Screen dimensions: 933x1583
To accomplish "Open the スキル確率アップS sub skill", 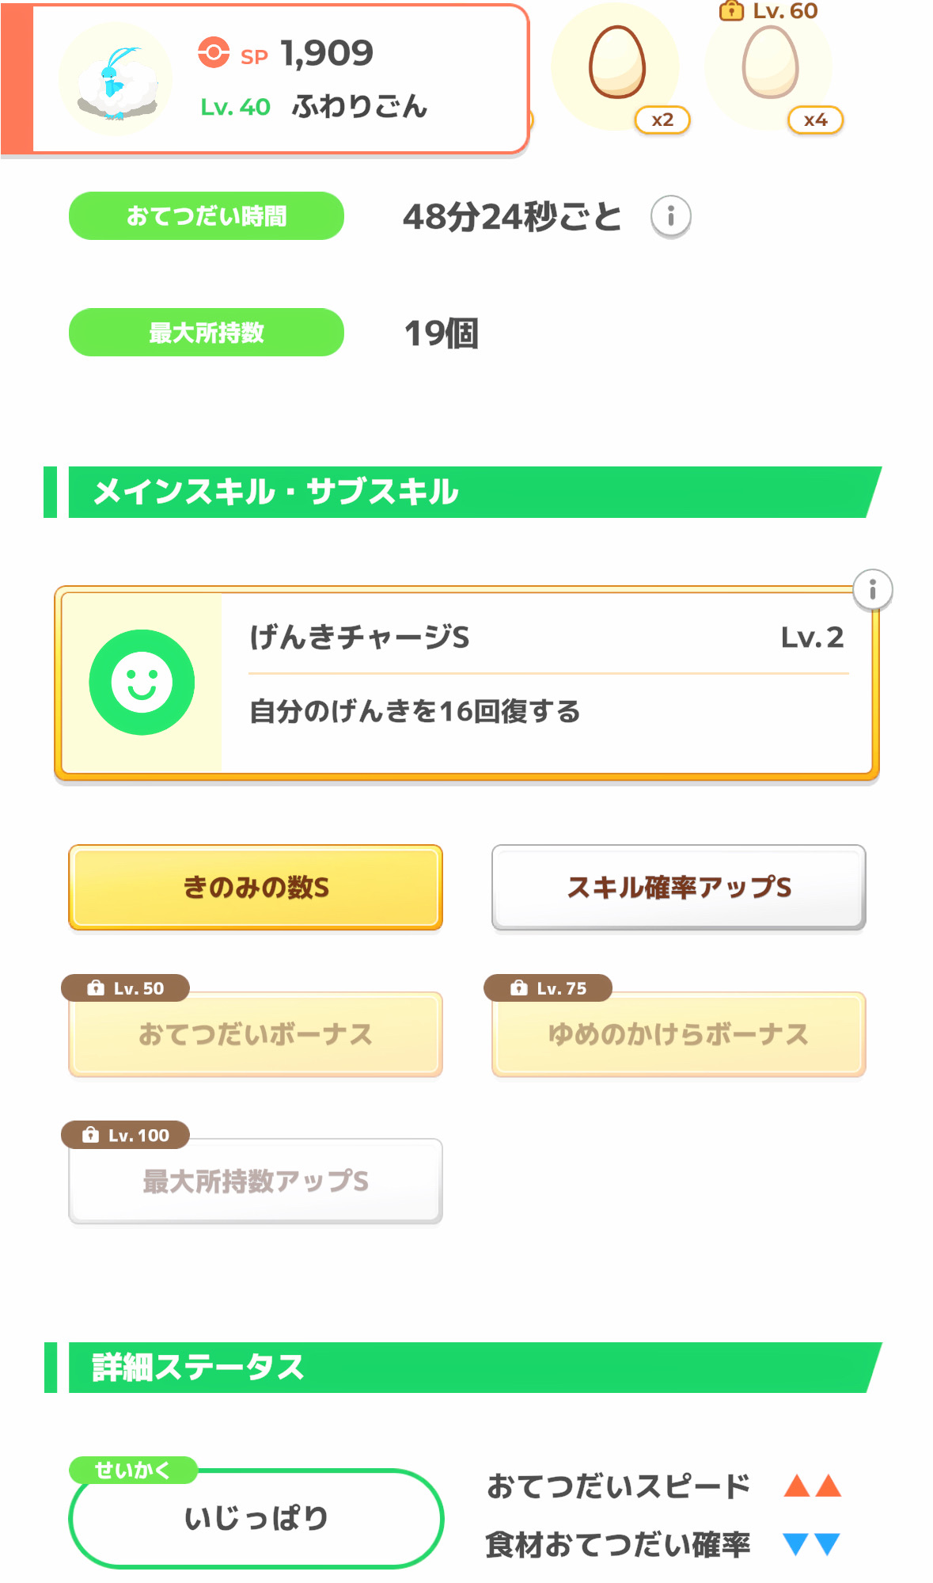I will point(678,887).
